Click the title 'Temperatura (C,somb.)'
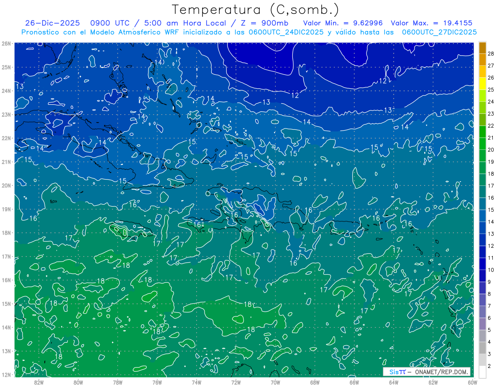 click(255, 10)
